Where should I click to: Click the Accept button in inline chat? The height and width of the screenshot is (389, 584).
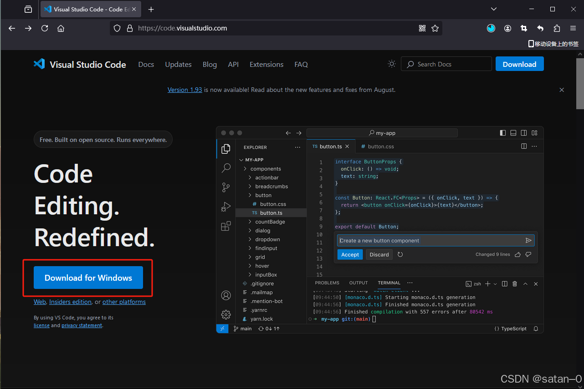pyautogui.click(x=350, y=254)
